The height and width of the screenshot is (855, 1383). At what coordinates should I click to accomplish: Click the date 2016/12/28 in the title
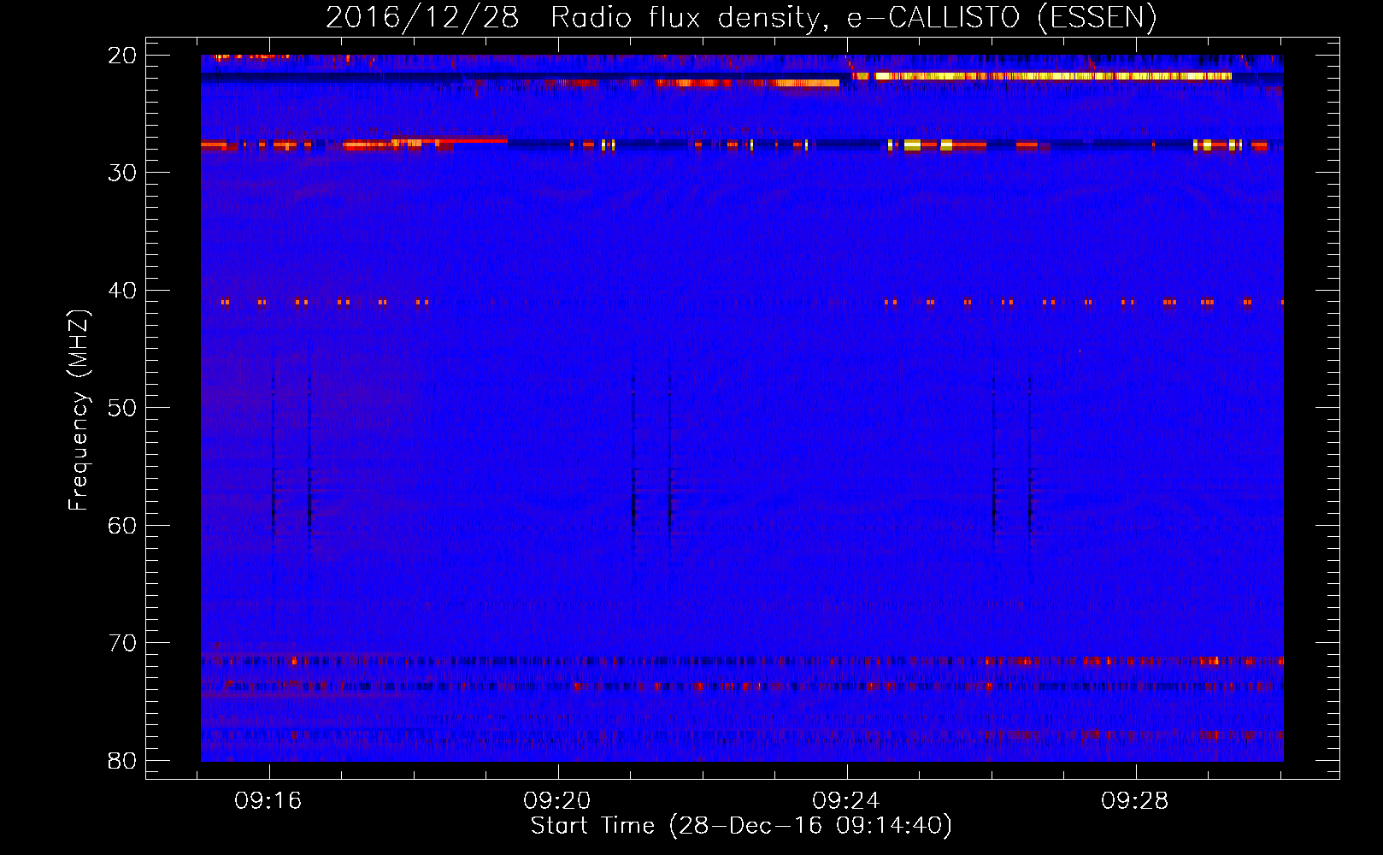[422, 17]
